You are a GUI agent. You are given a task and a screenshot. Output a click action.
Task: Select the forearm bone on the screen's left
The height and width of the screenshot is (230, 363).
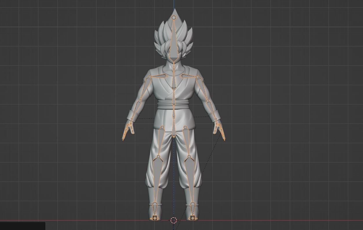[136, 110]
